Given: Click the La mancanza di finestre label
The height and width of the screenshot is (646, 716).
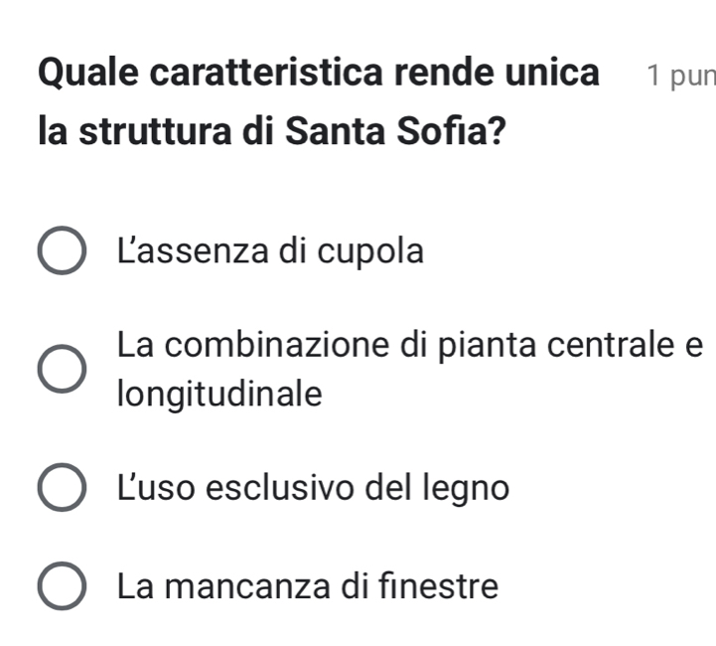Looking at the screenshot, I should point(307,586).
